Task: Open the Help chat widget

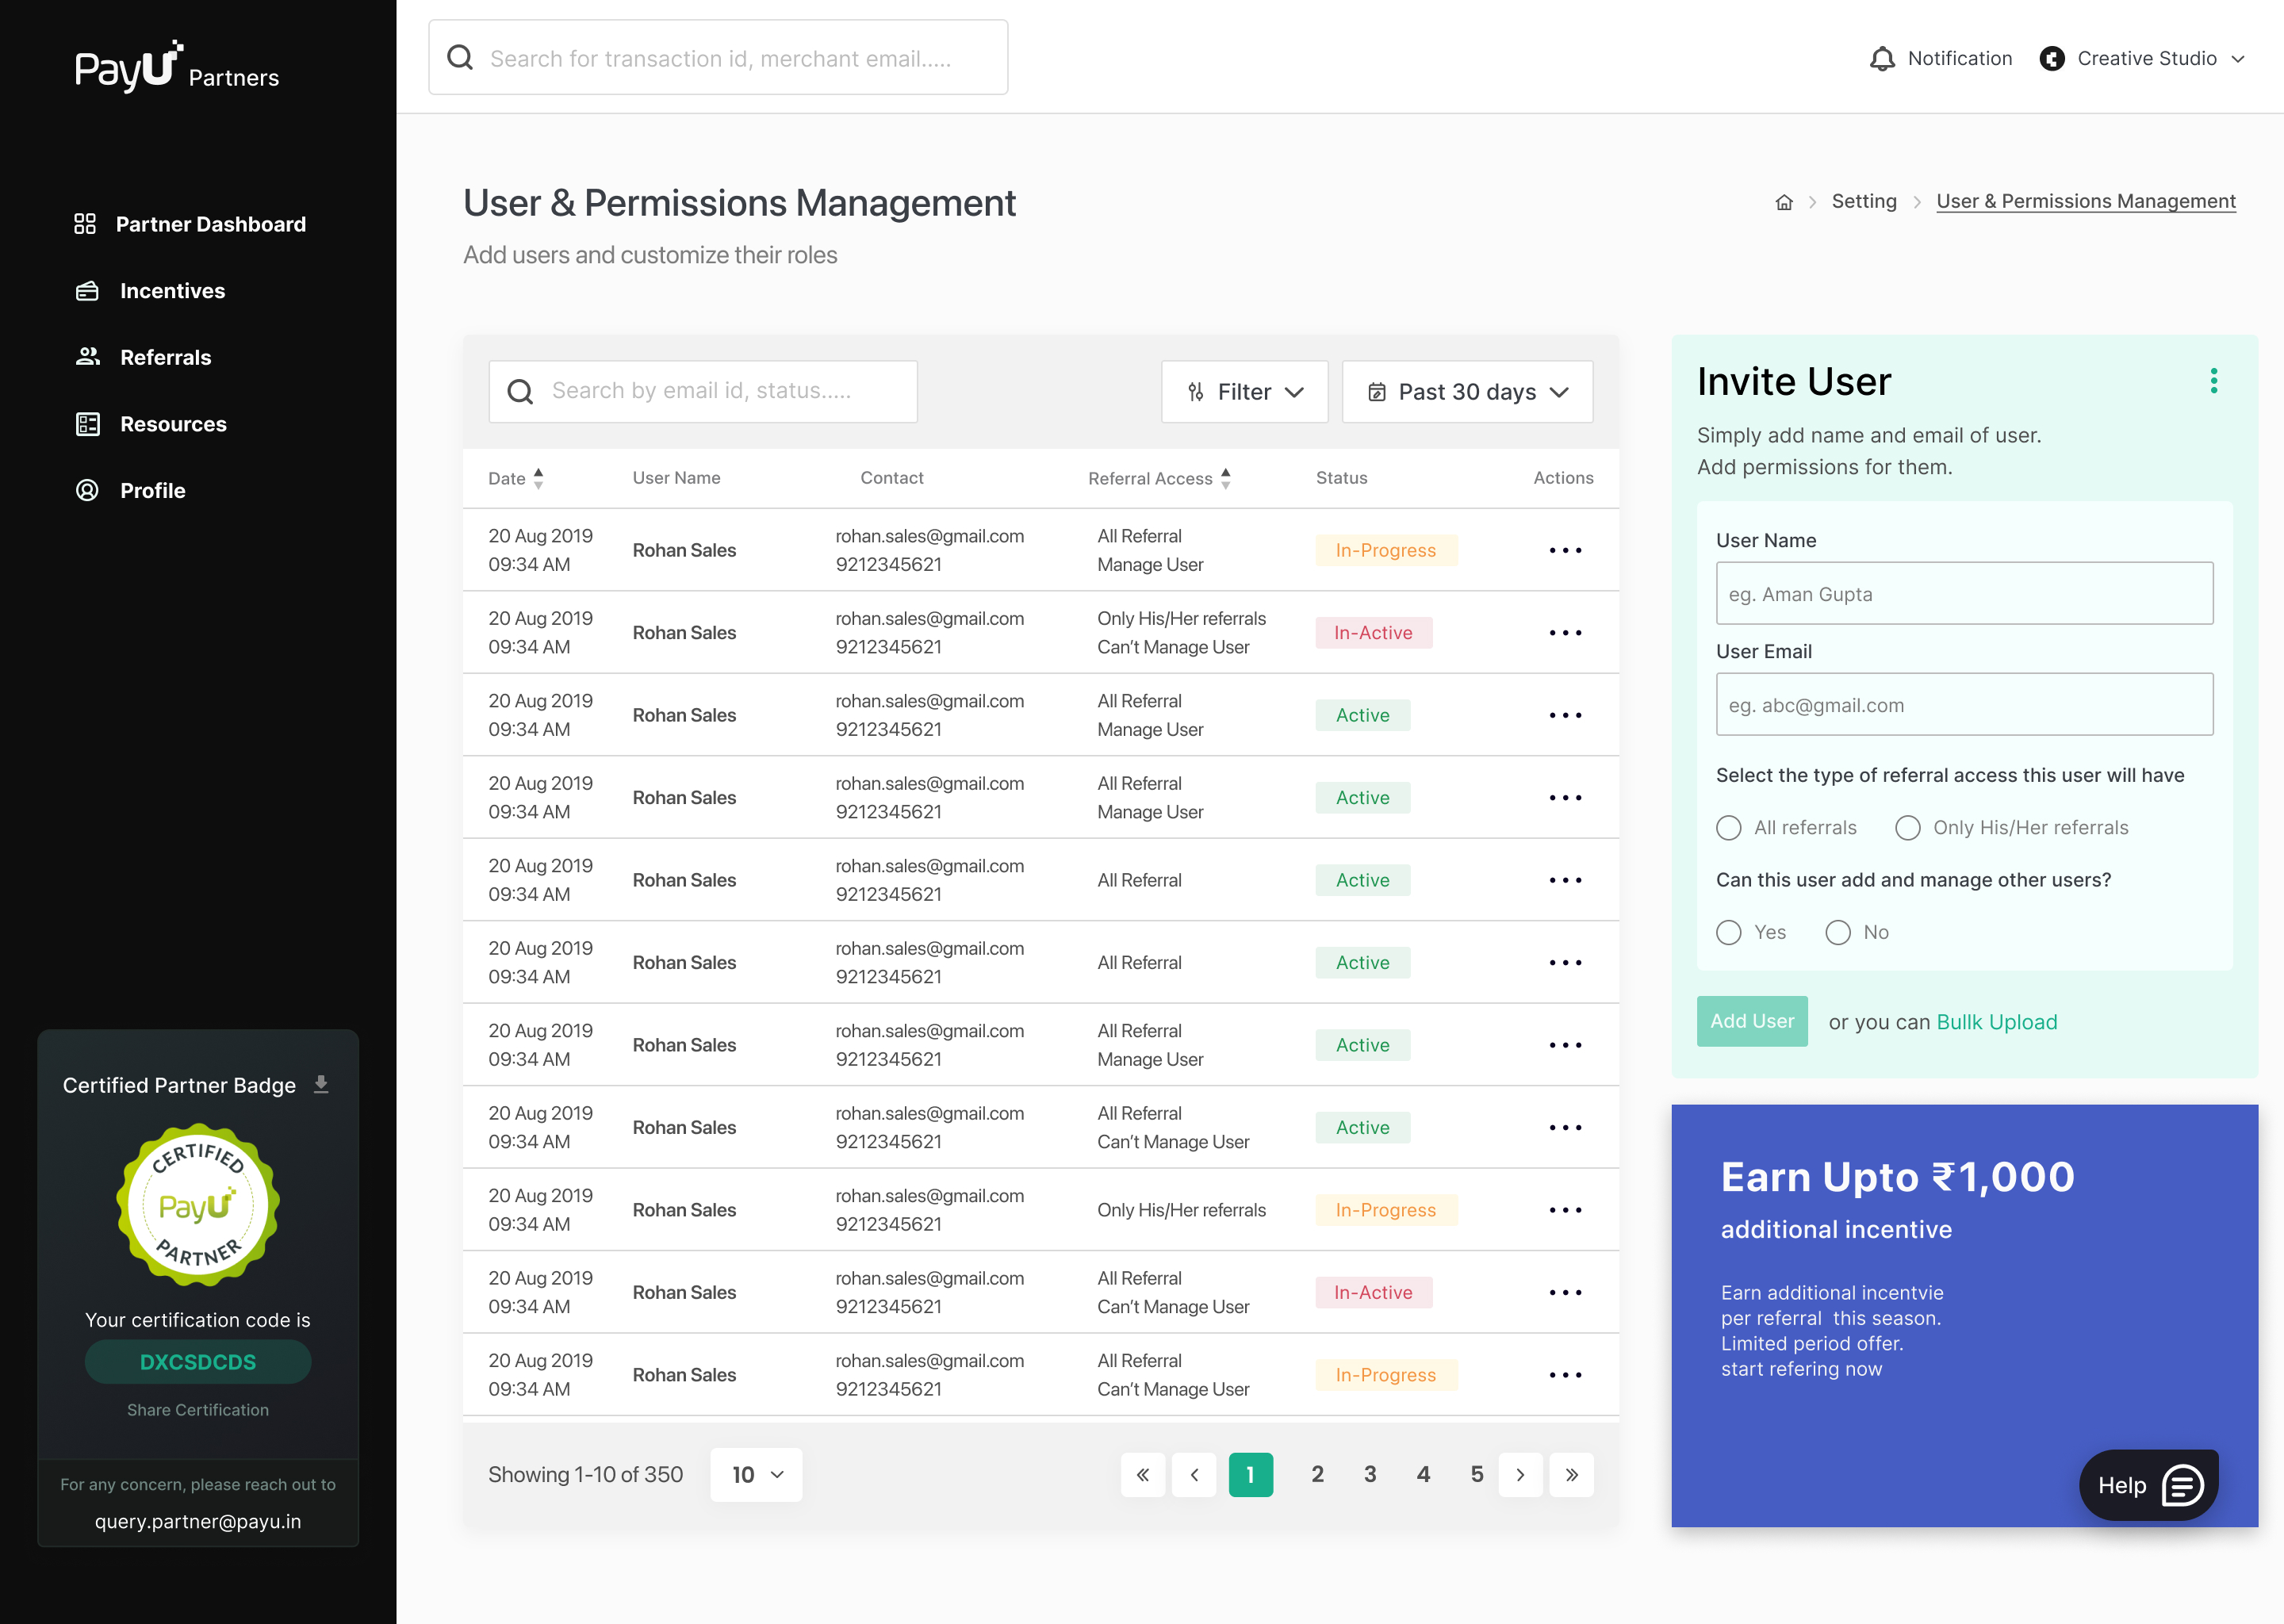Action: 2148,1485
